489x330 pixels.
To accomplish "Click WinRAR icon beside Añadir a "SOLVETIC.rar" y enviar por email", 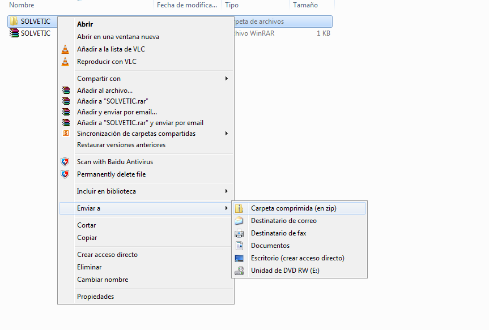I will [x=66, y=123].
